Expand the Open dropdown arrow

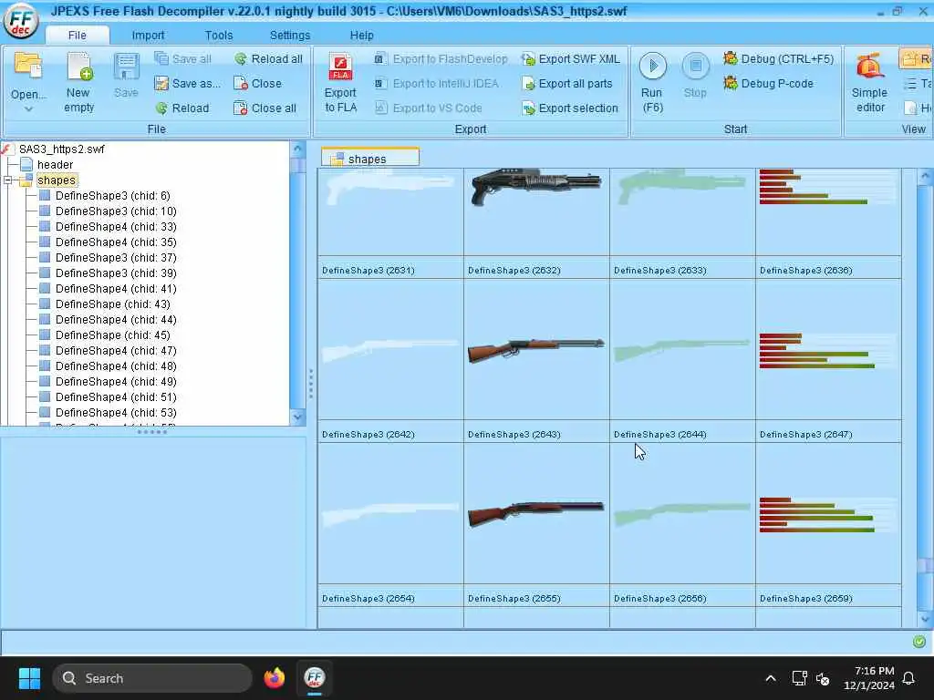pyautogui.click(x=28, y=109)
